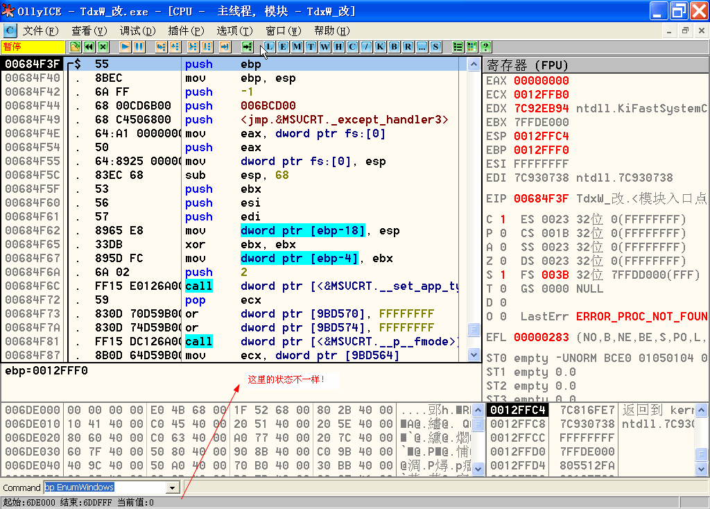
Task: Open the 文件(F) menu
Action: [41, 31]
